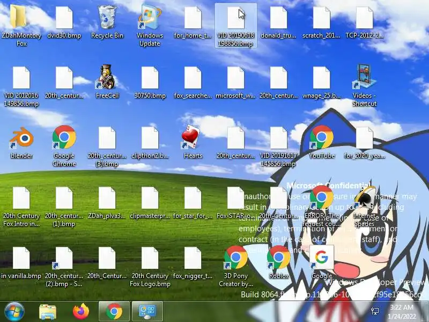Select the 20th_centur... (2).bmp - S... shortcut
The image size is (429, 322).
tap(64, 267)
